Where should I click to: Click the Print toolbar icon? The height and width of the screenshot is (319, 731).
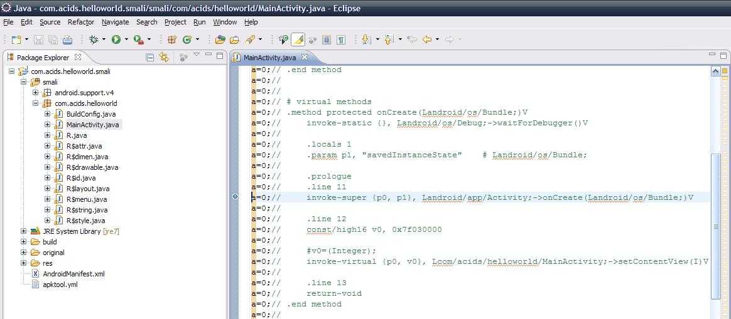pos(68,40)
